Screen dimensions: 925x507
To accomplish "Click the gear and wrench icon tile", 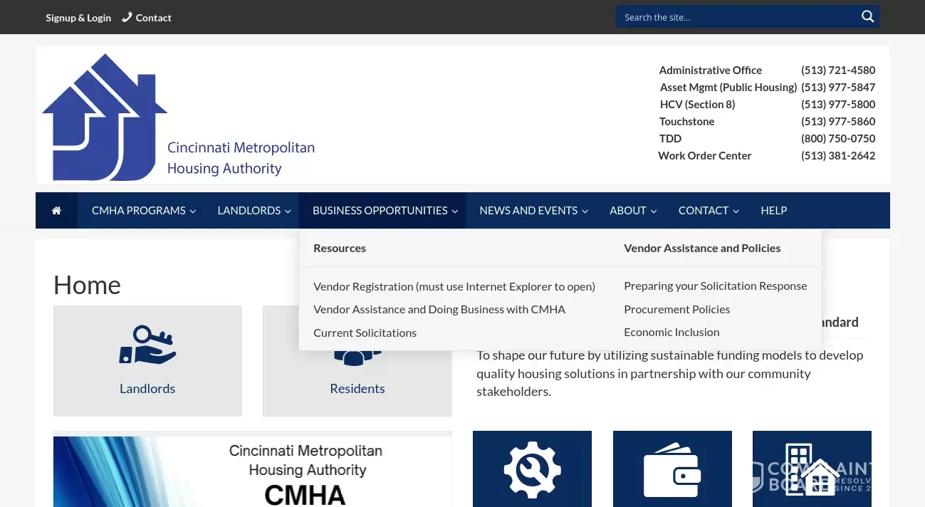I will [x=532, y=469].
